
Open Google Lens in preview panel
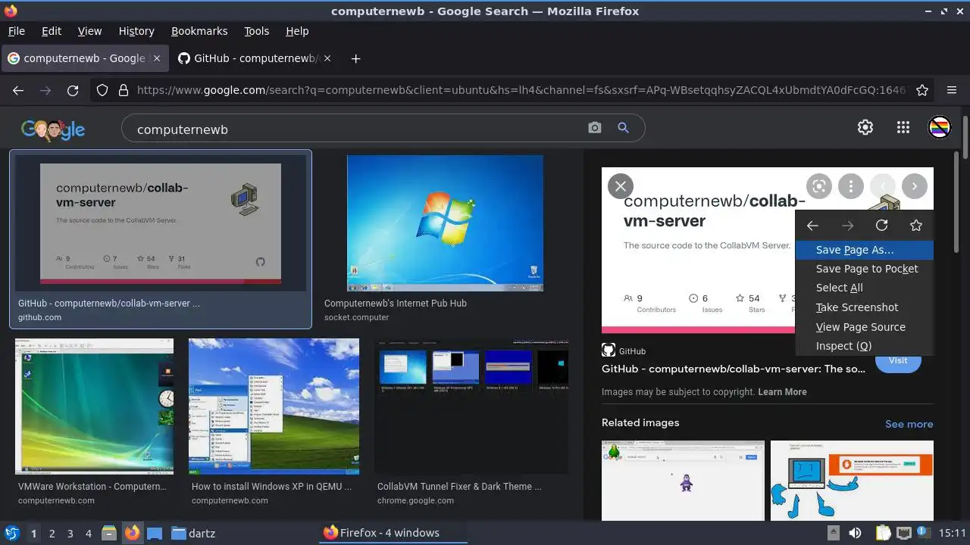818,185
